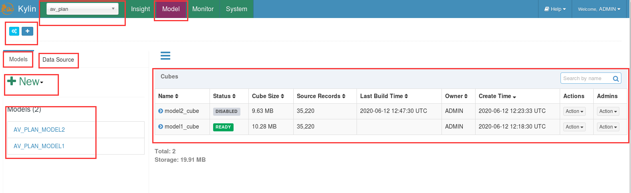Sort cubes by Source Records column
The image size is (631, 193).
(321, 96)
